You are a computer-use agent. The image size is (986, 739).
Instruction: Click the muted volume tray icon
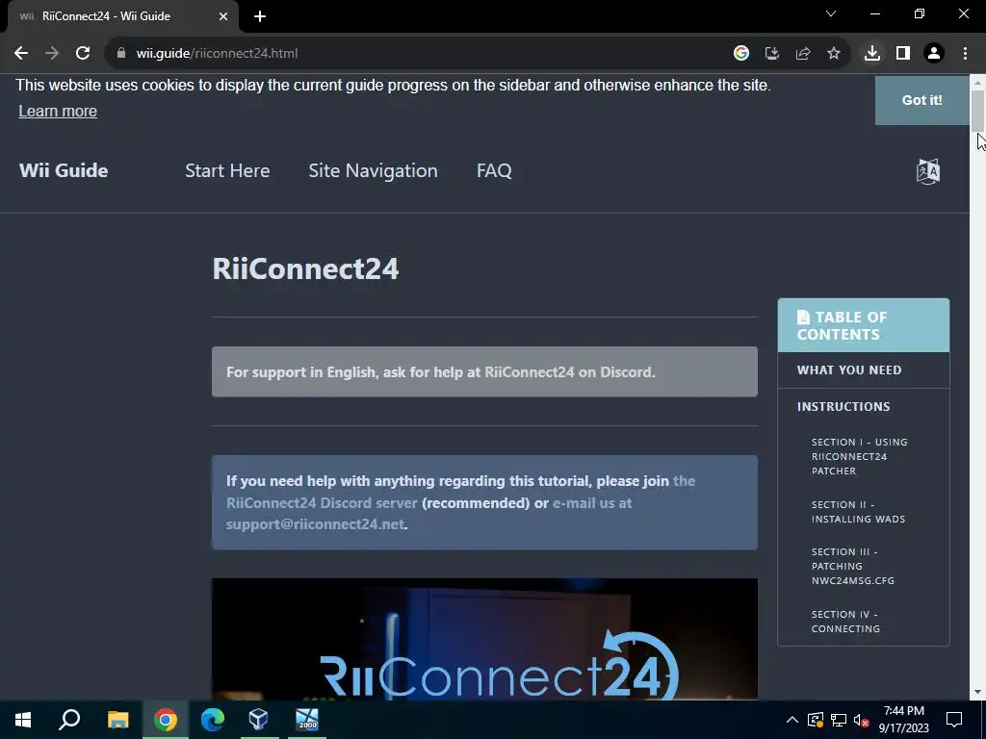pos(861,720)
